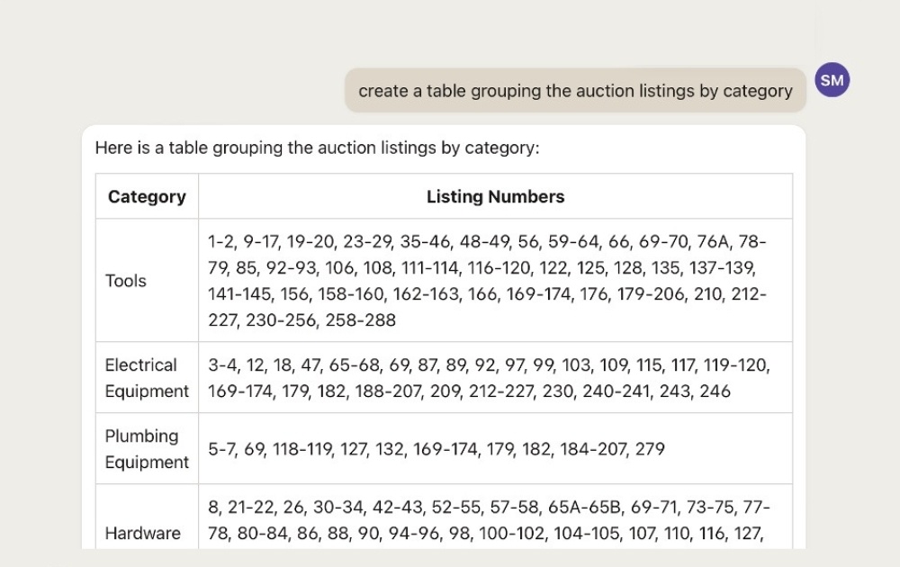Click the Electrical Equipment category cell

[147, 378]
